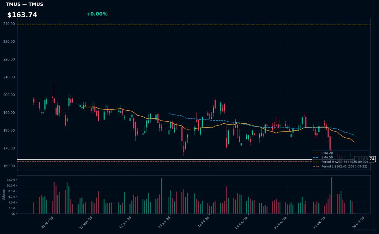This screenshot has width=379, height=234.
Task: Click the 15 Sep '26 date label
Action: (320, 222)
